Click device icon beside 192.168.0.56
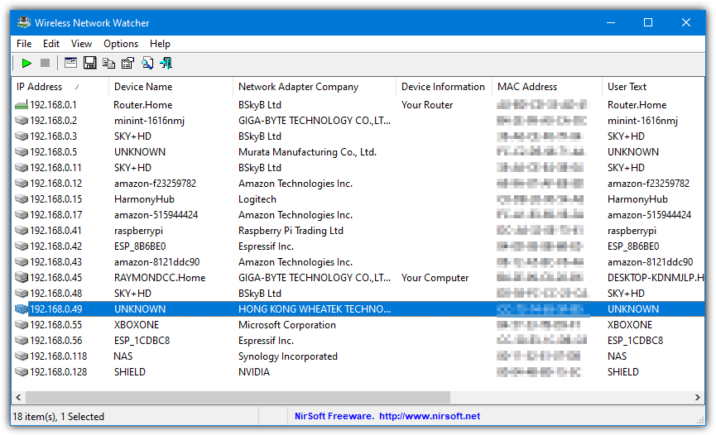716x435 pixels. click(22, 341)
